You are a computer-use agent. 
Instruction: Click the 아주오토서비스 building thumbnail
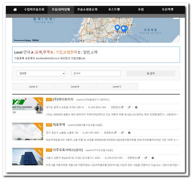[27, 156]
